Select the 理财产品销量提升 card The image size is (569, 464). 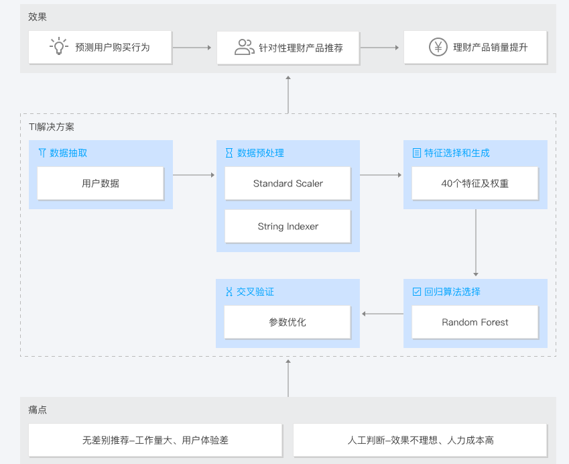point(475,47)
